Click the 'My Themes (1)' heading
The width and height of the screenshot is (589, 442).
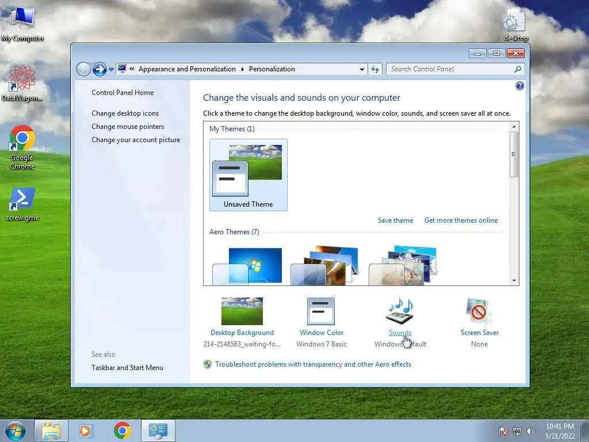[232, 129]
